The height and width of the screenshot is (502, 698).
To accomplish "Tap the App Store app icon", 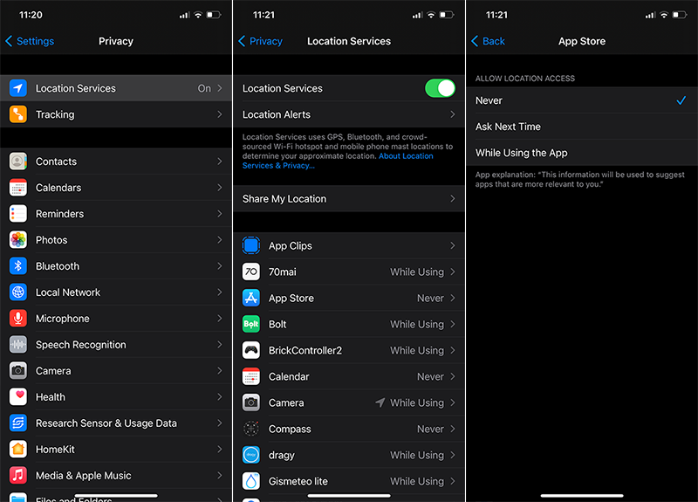I will (251, 298).
